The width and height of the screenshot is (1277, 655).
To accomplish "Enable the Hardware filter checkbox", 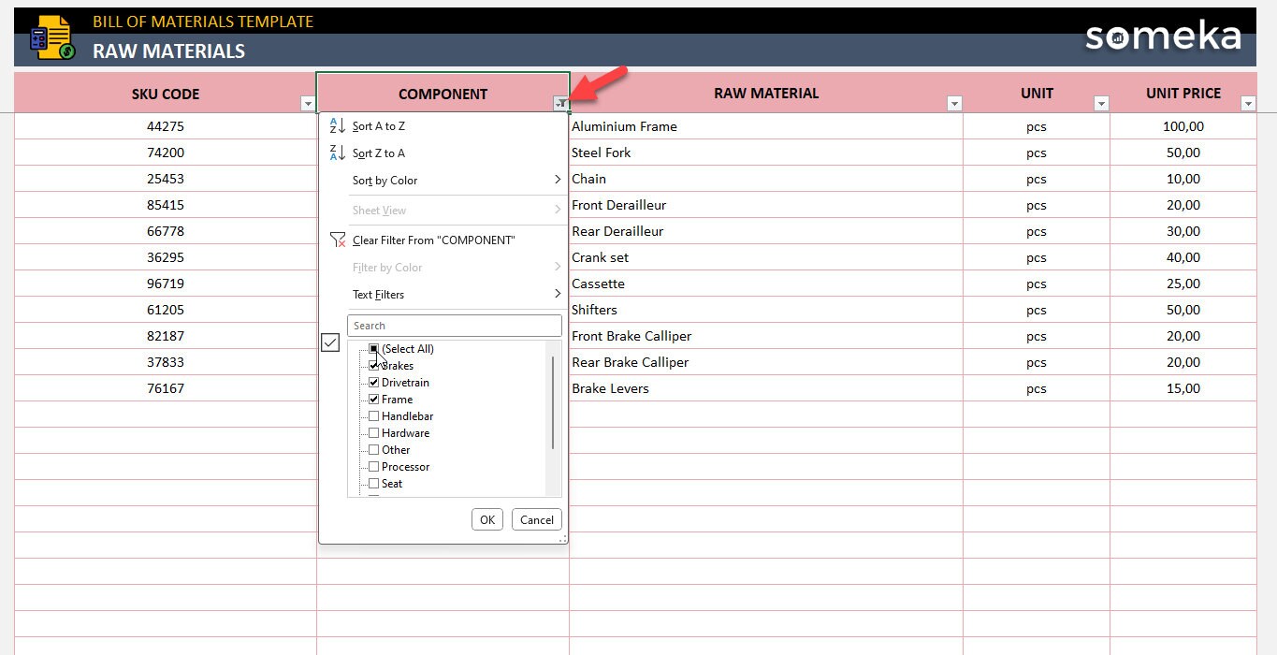I will [374, 433].
